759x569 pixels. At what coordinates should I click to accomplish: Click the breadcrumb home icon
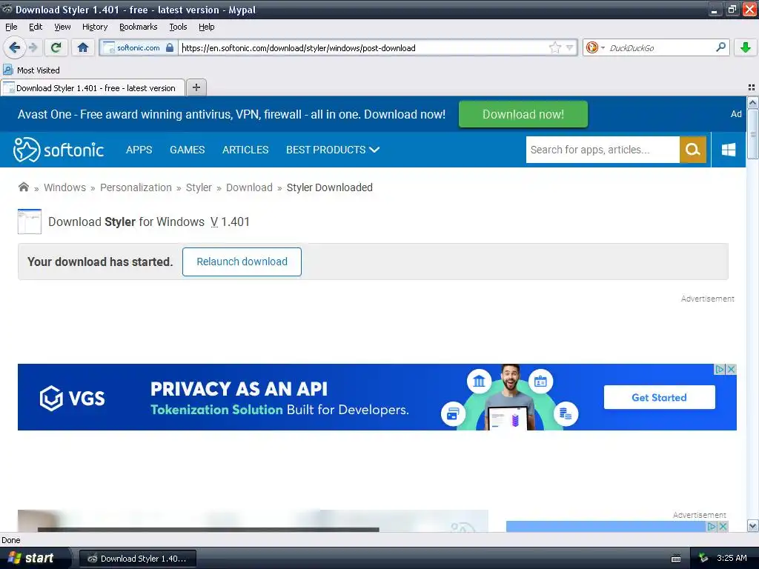[x=23, y=187]
